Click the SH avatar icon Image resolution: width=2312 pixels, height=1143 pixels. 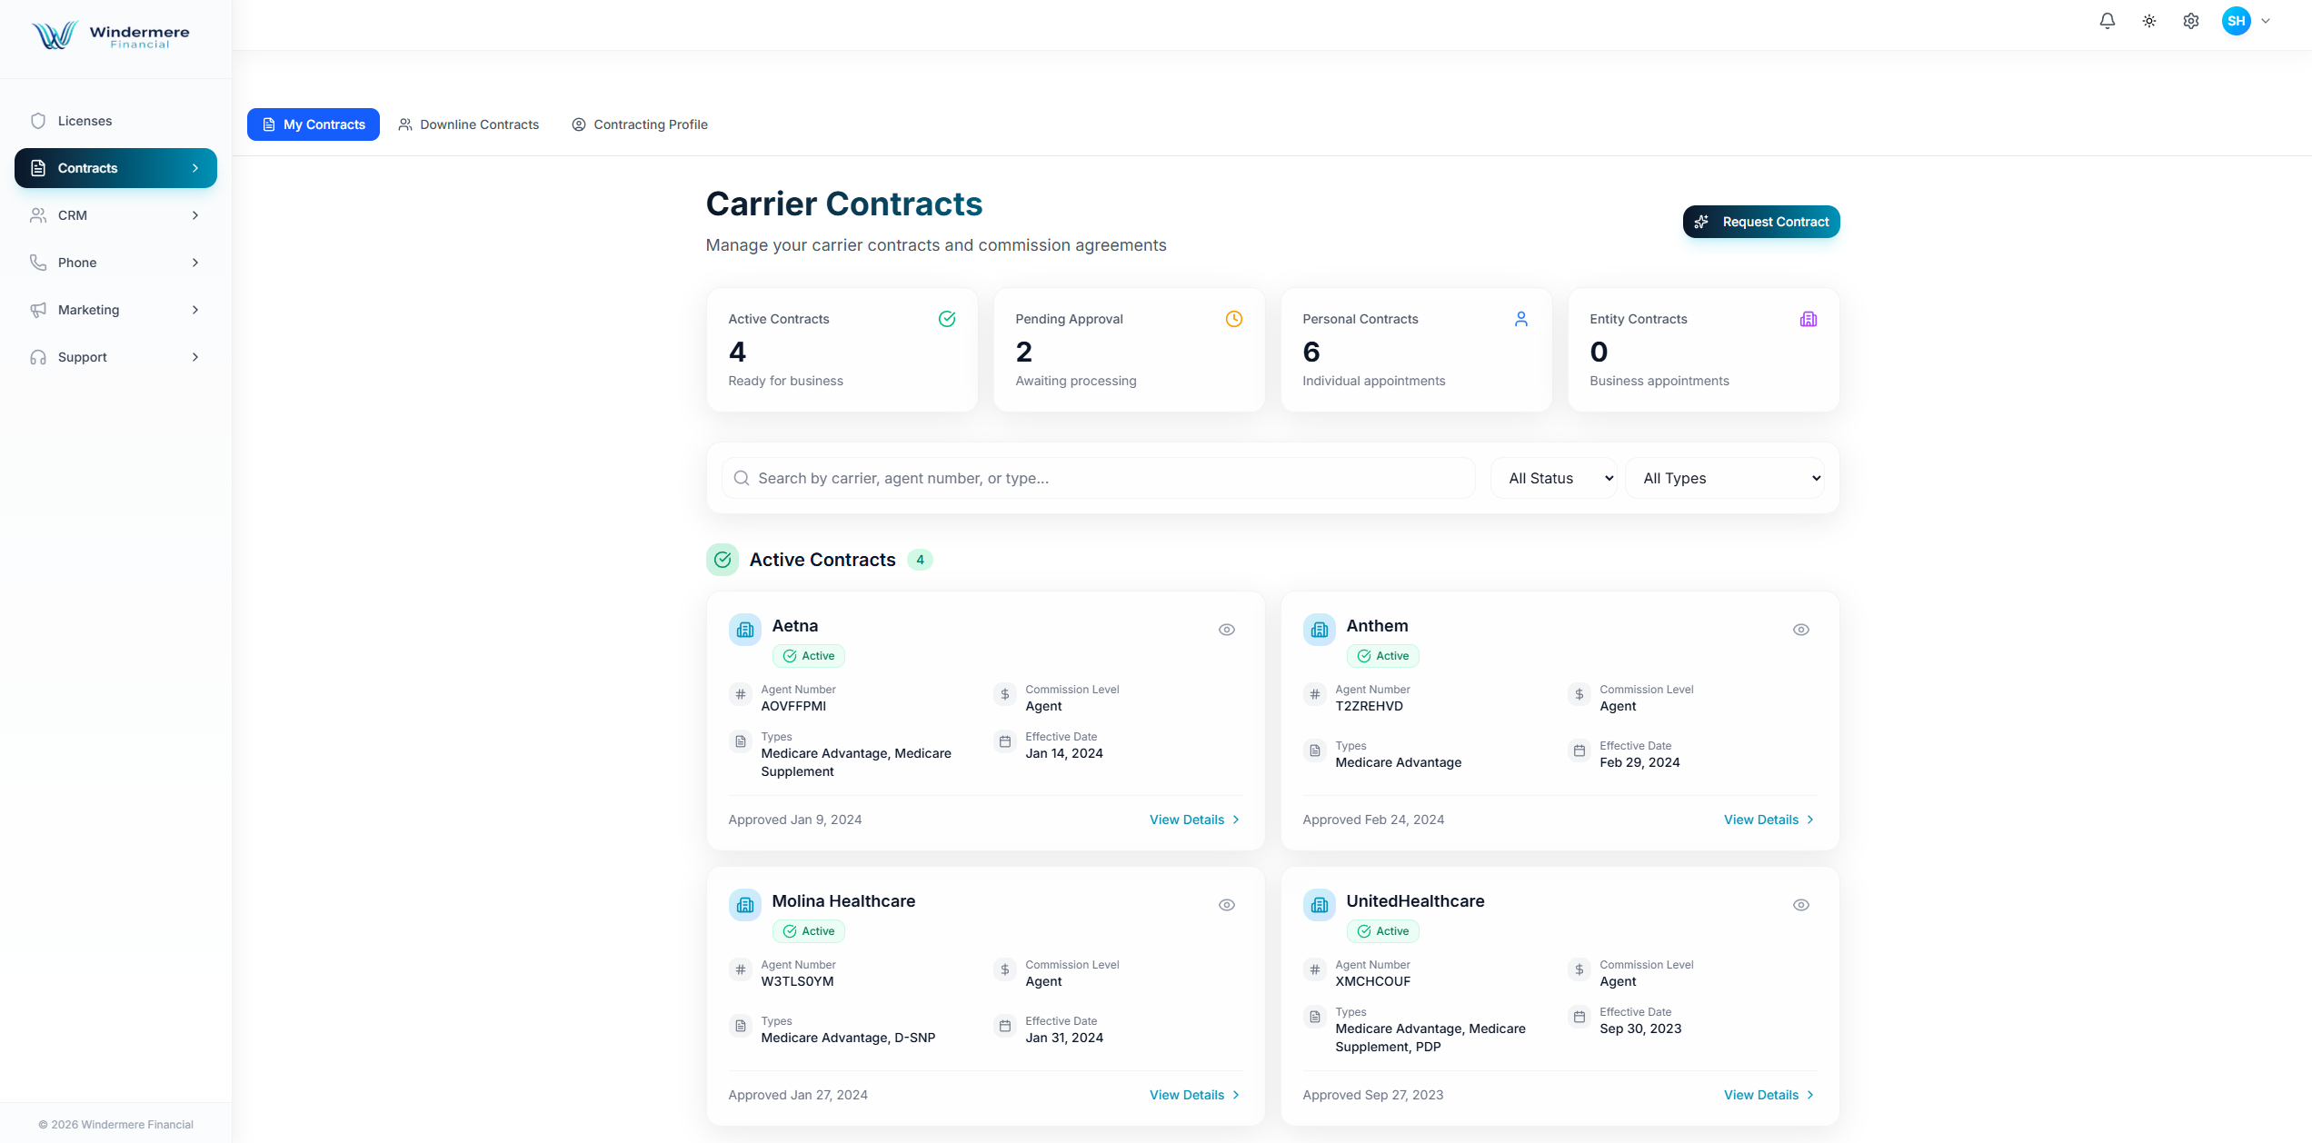[x=2237, y=20]
